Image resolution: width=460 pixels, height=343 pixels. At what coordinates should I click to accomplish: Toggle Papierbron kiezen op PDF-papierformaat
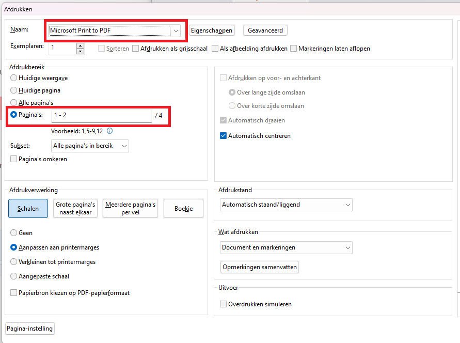13,293
